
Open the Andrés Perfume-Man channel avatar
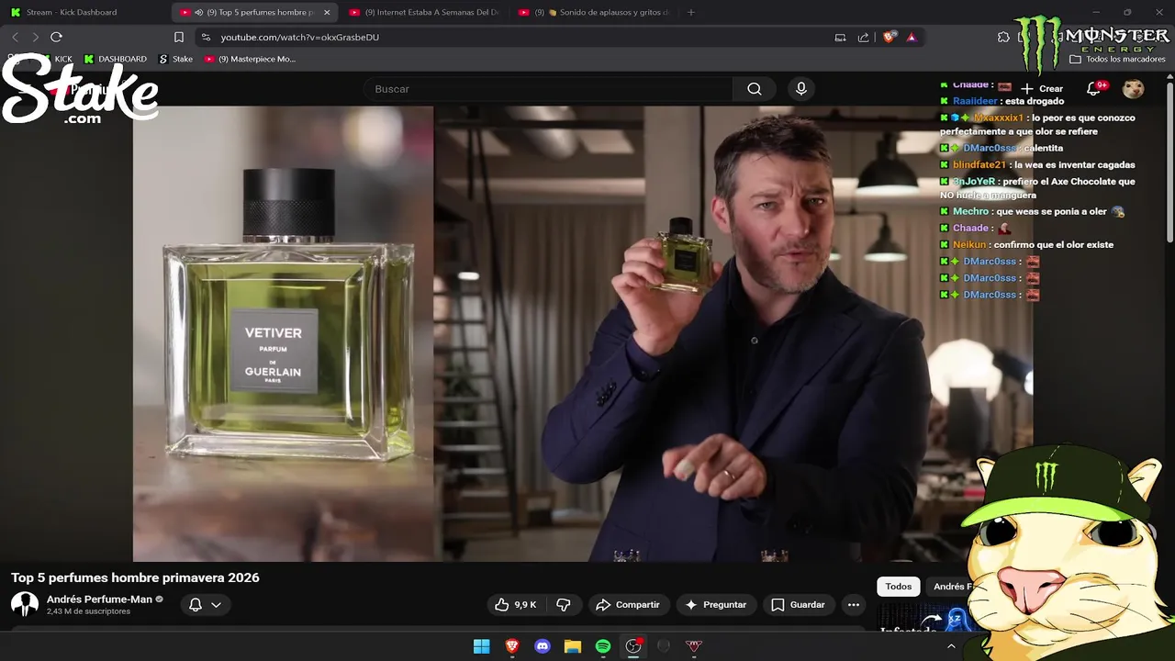pyautogui.click(x=24, y=604)
